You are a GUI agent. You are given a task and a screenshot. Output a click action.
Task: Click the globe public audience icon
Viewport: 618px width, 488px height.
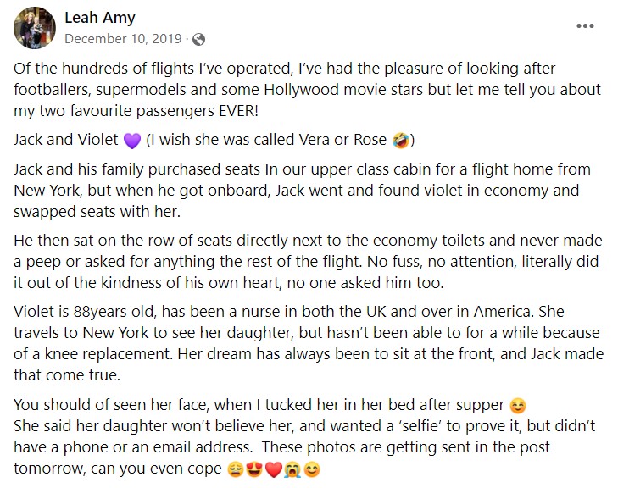(198, 39)
